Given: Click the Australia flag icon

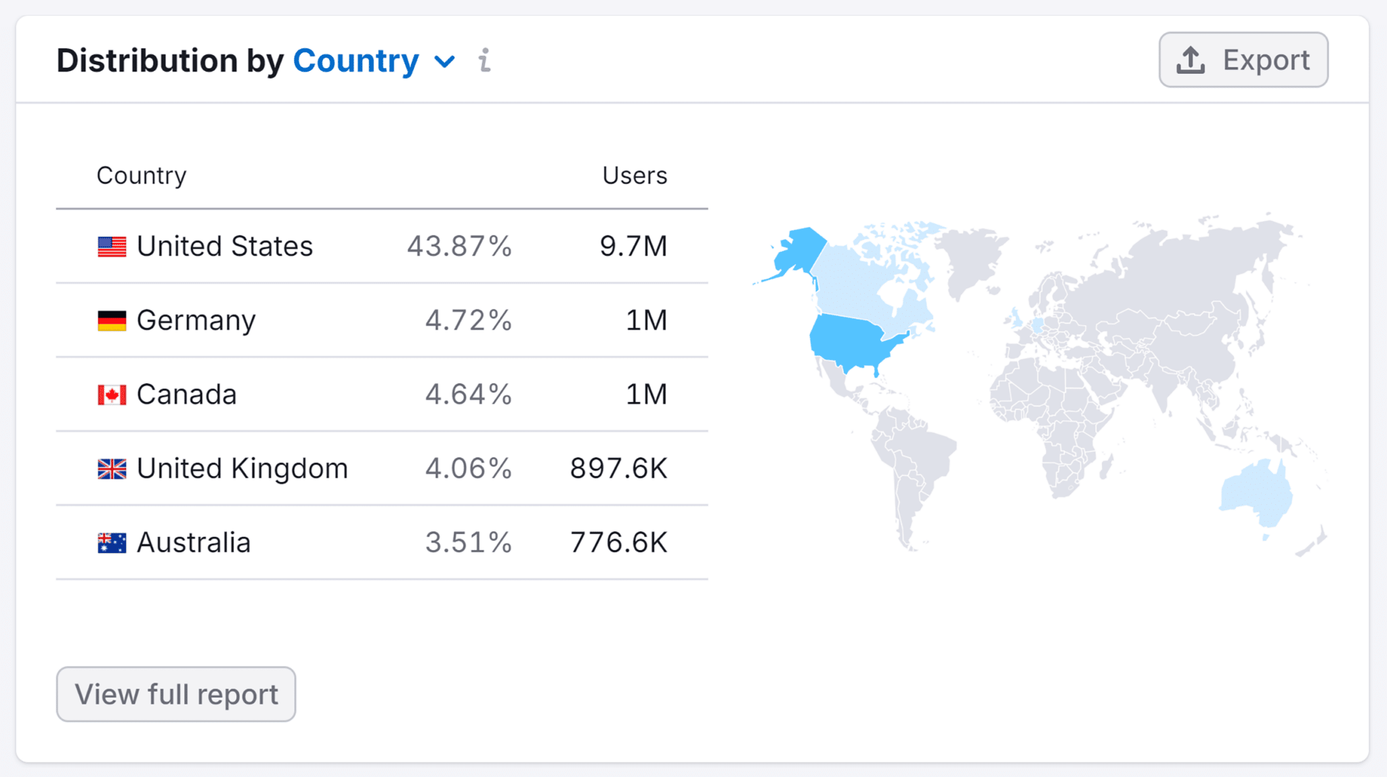Looking at the screenshot, I should click(x=112, y=543).
